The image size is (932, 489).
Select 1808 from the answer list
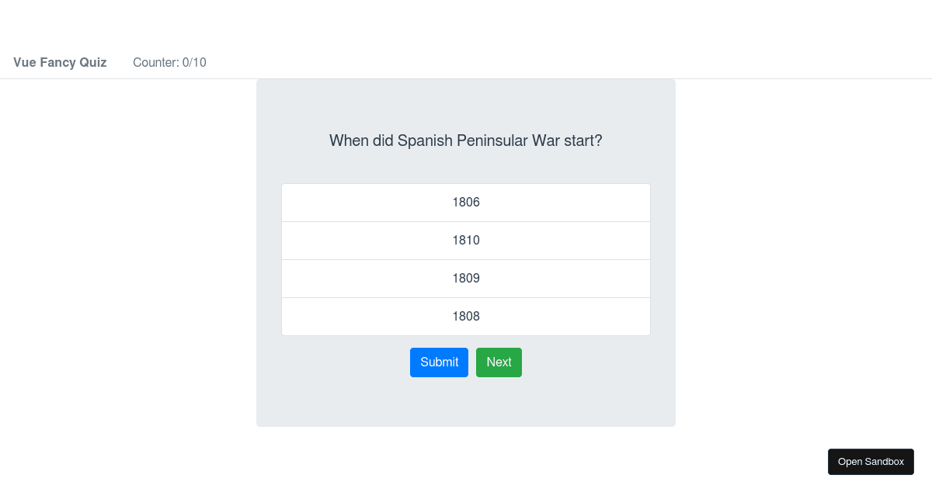click(466, 317)
